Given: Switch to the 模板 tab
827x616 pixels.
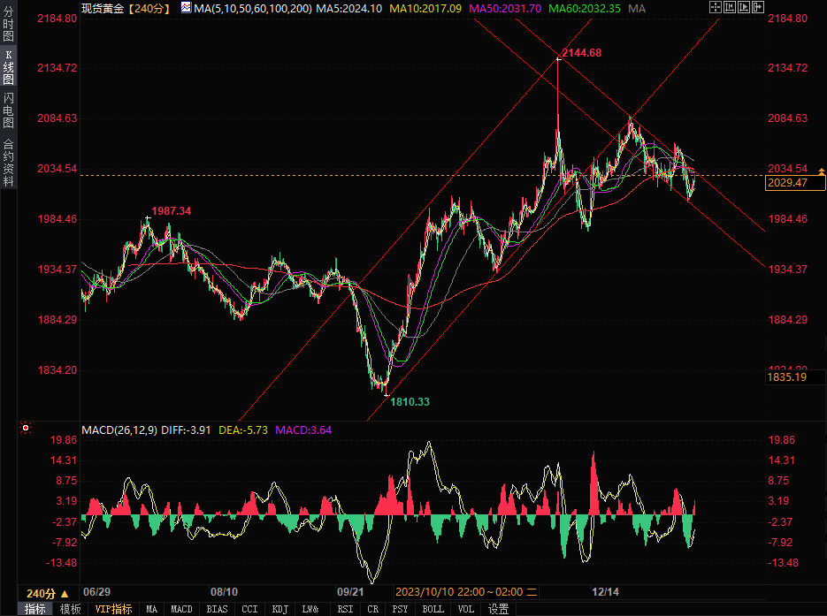Looking at the screenshot, I should coord(71,609).
